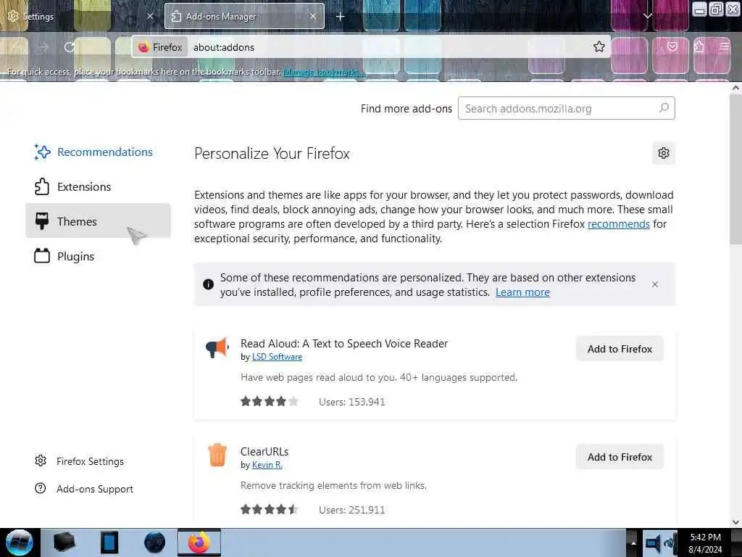Screen dimensions: 742x557
Task: Click 'Users: 251,911' text
Action: point(351,510)
